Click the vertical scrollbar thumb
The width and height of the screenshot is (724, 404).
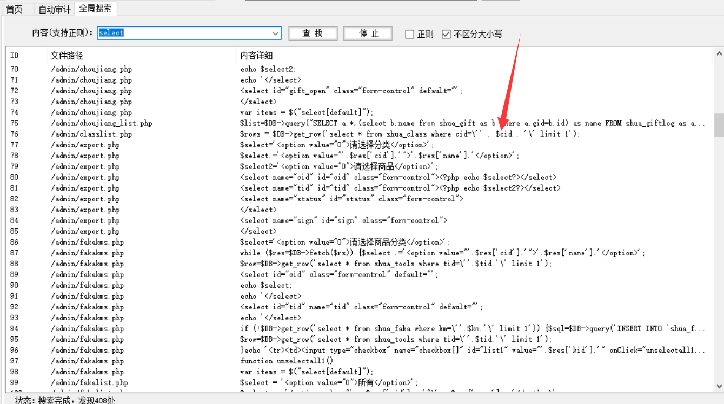(719, 125)
